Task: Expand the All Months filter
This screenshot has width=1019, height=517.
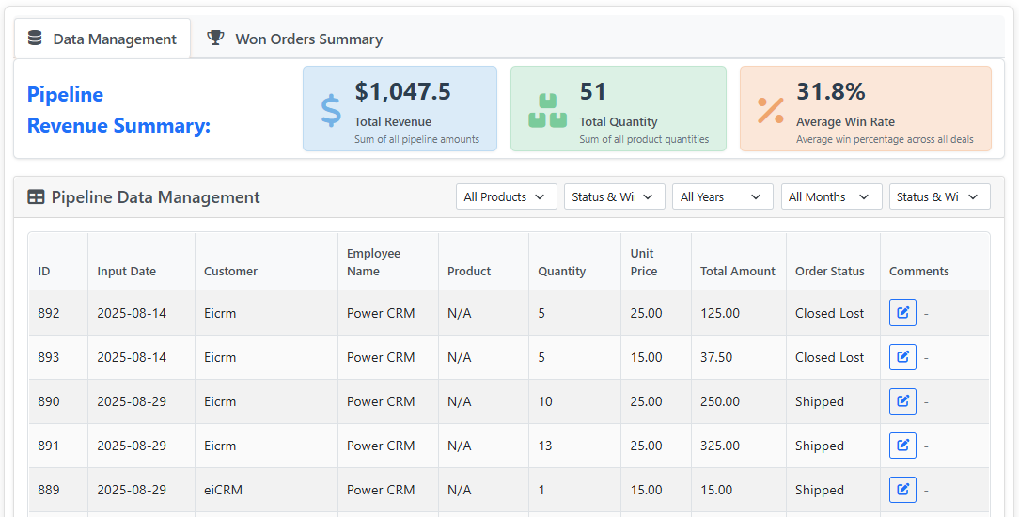Action: 831,196
